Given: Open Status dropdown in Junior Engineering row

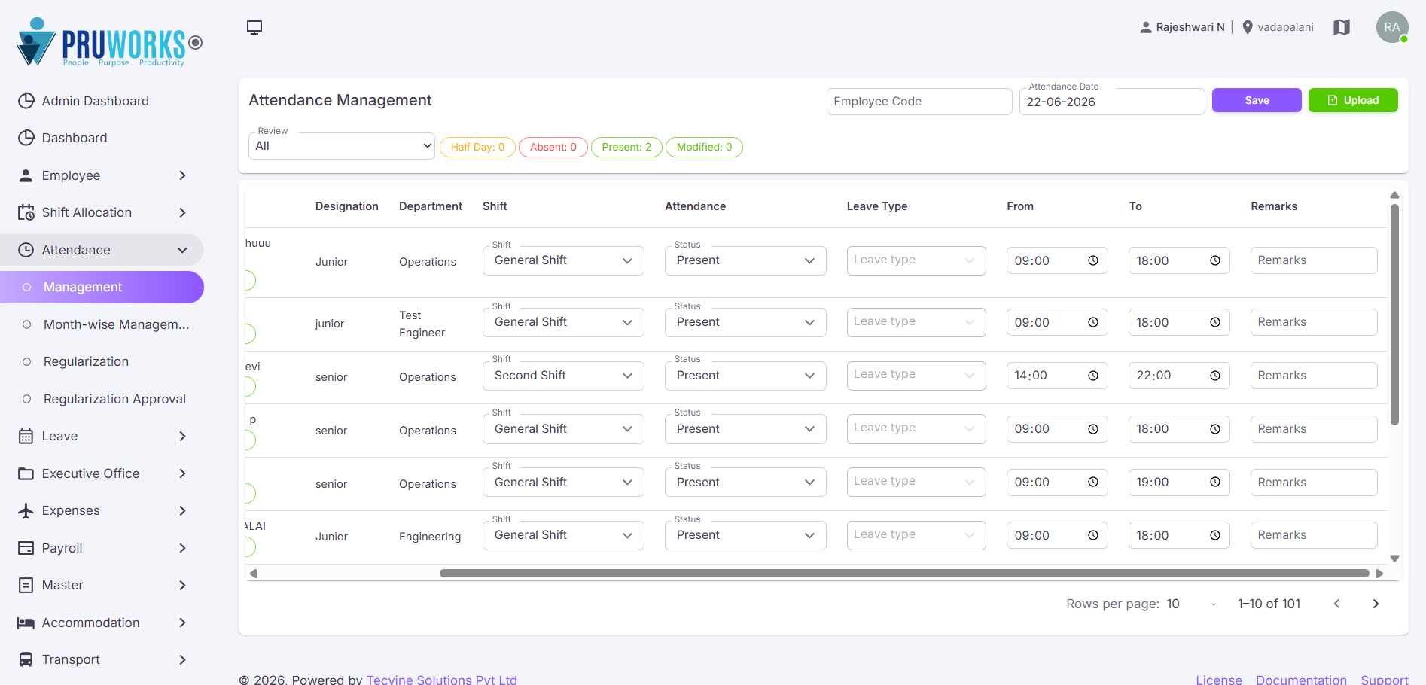Looking at the screenshot, I should [x=745, y=535].
